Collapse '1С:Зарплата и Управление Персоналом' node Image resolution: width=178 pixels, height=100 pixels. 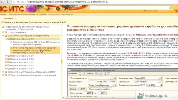tap(3, 36)
